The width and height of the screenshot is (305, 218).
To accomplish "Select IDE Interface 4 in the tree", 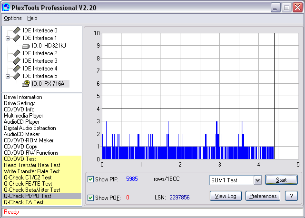I will pyautogui.click(x=40, y=69).
